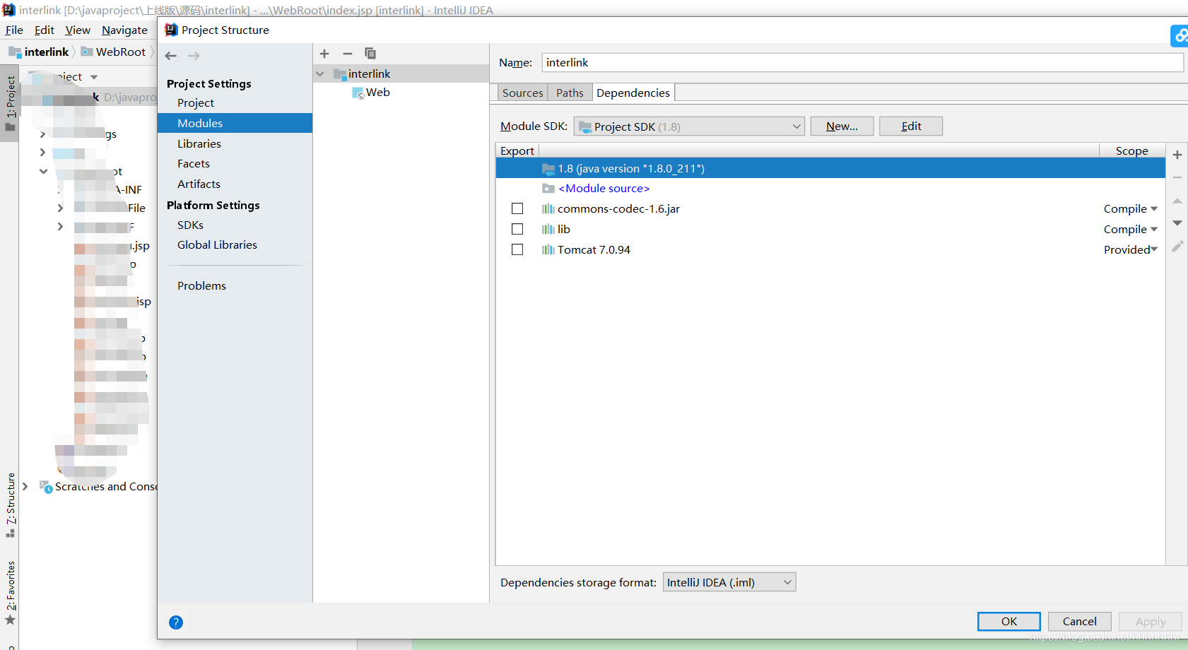Open the Structure tool window tab
Viewport: 1188px width, 650px height.
pos(10,504)
